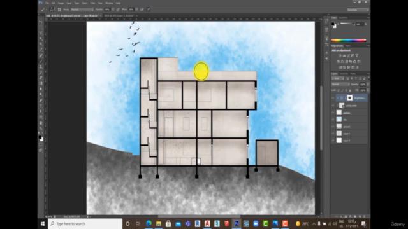Image resolution: width=408 pixels, height=229 pixels.
Task: Select the Clone Stamp tool
Action: point(41,67)
